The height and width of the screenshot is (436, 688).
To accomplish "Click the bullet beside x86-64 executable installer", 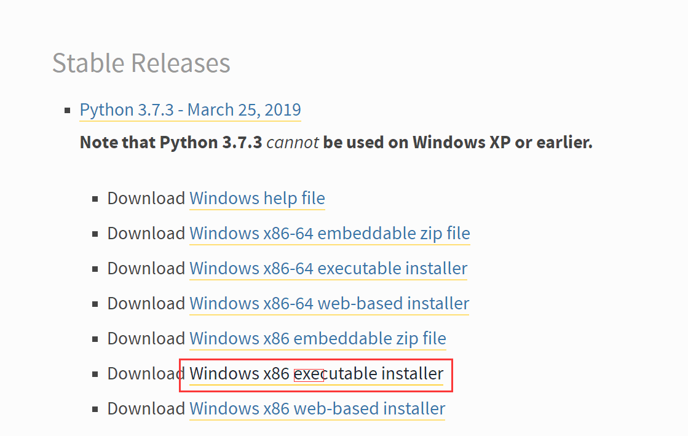I will click(x=95, y=269).
